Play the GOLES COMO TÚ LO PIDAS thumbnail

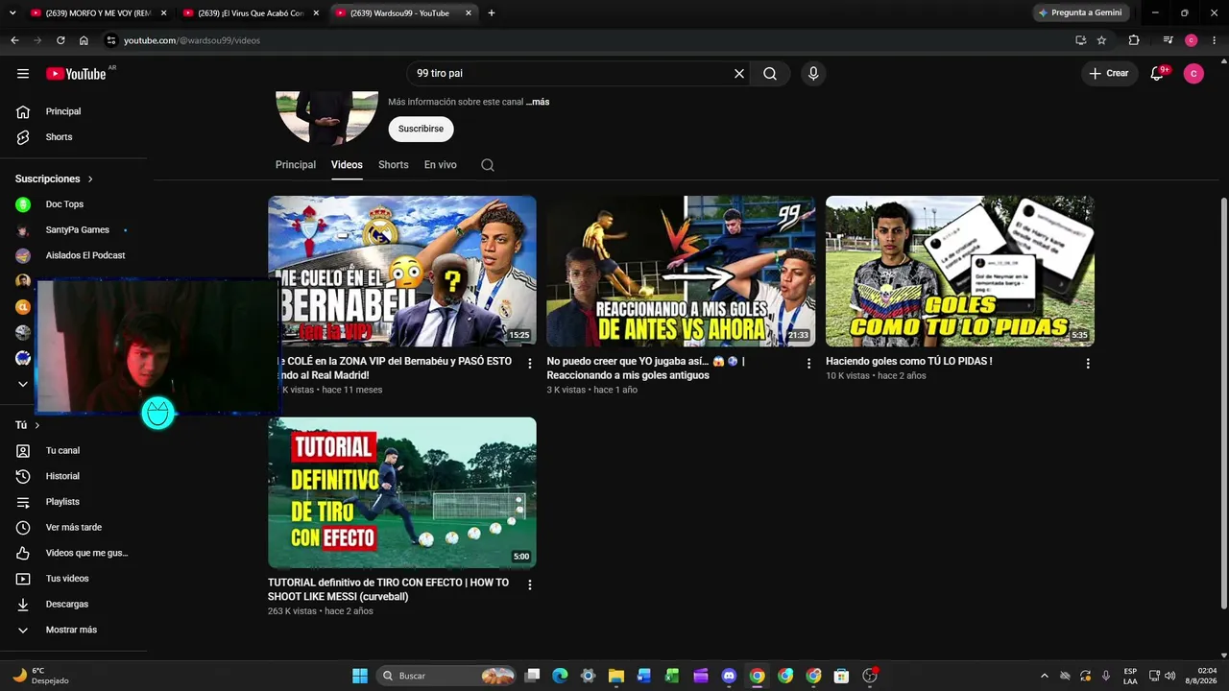click(x=960, y=272)
